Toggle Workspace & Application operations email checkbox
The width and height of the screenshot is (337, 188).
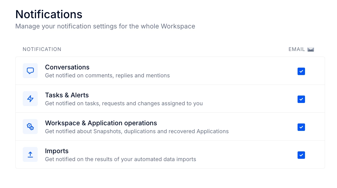coord(301,127)
